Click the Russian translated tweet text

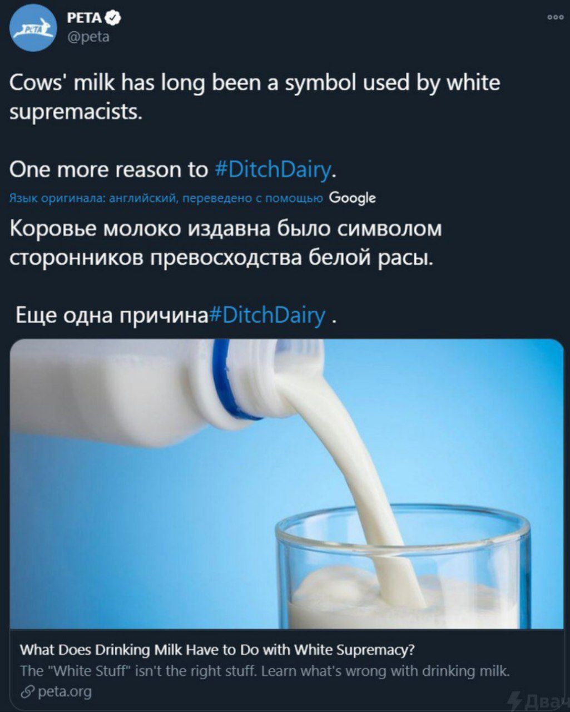click(226, 243)
